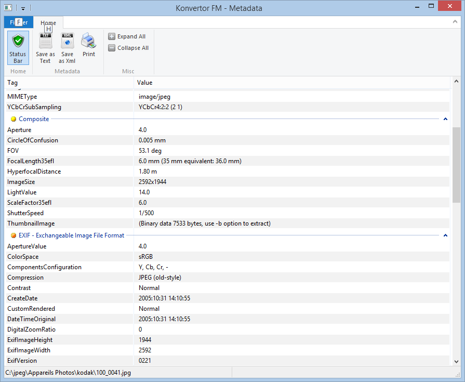Select the LightValue row
The image size is (465, 382).
tap(227, 192)
